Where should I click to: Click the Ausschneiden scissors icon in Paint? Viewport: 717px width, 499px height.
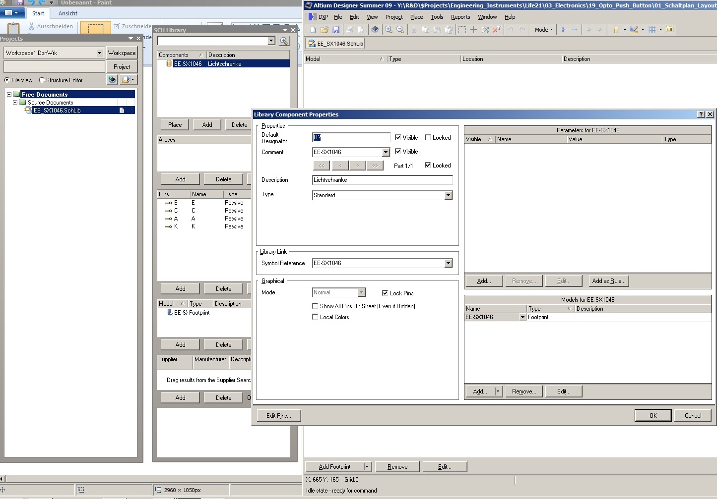click(x=32, y=26)
